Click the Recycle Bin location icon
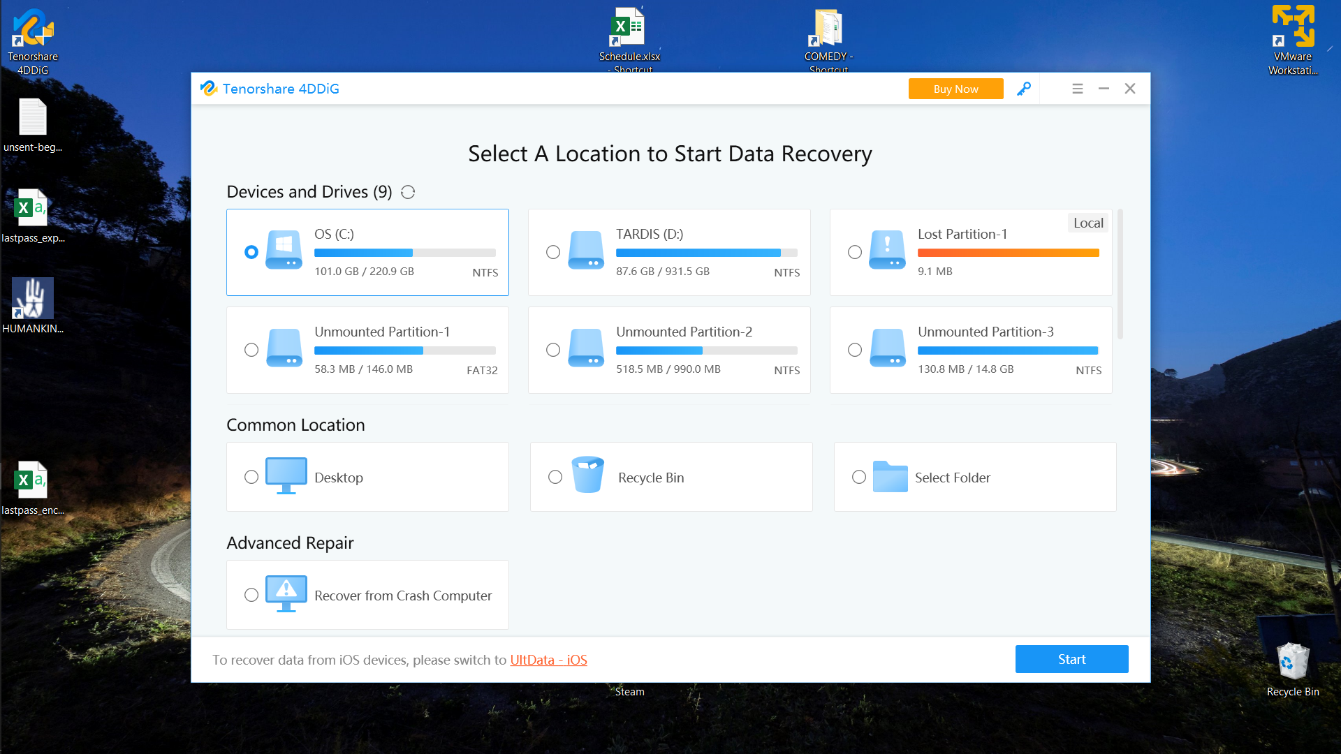Viewport: 1341px width, 754px height. pyautogui.click(x=587, y=475)
